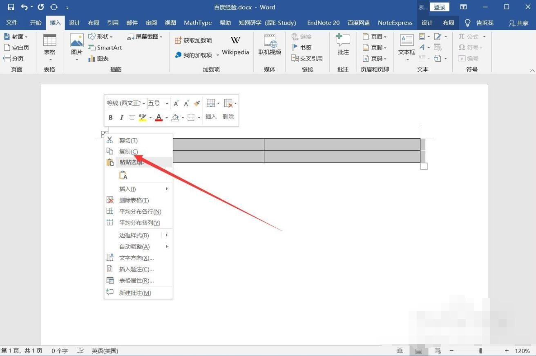The width and height of the screenshot is (536, 356).
Task: Insert online video 联机视频
Action: click(270, 45)
